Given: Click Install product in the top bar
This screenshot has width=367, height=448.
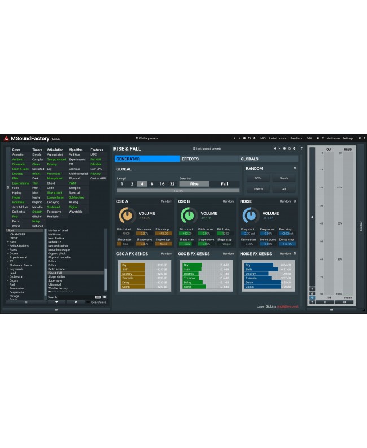Looking at the screenshot, I should tap(278, 138).
